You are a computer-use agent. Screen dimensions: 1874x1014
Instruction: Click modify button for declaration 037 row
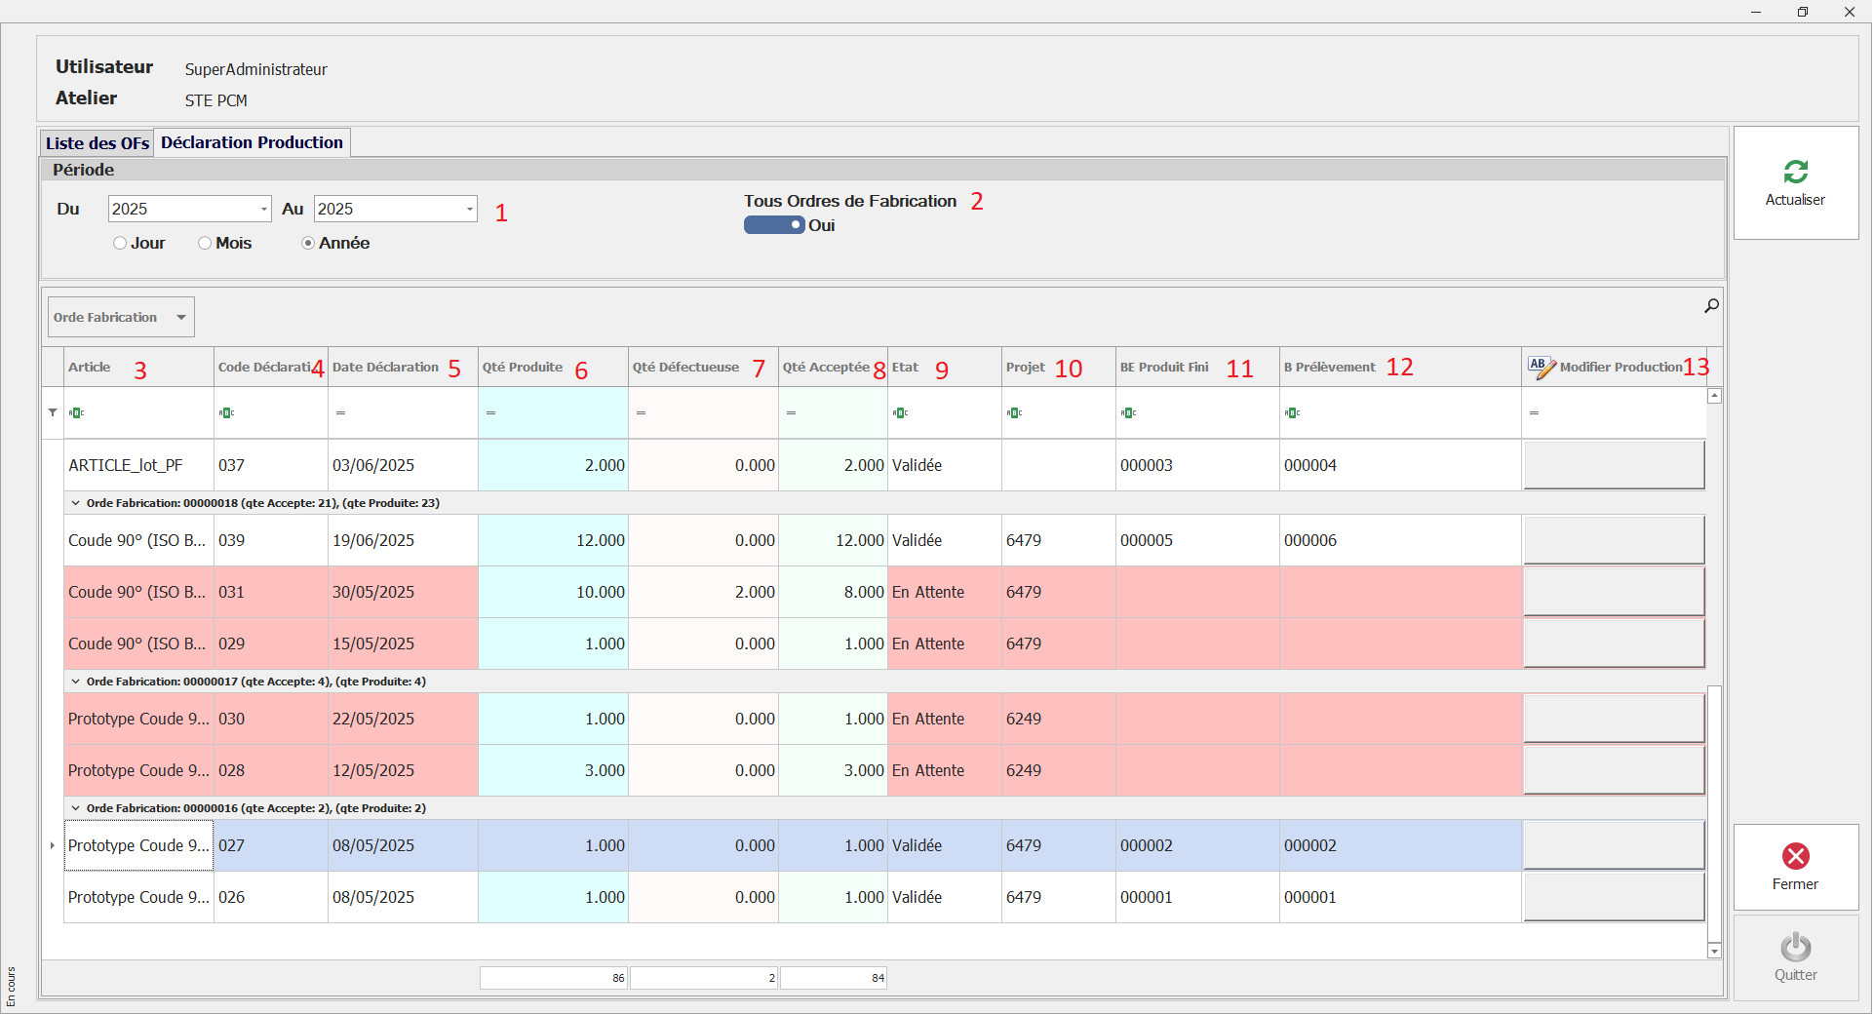click(x=1614, y=465)
